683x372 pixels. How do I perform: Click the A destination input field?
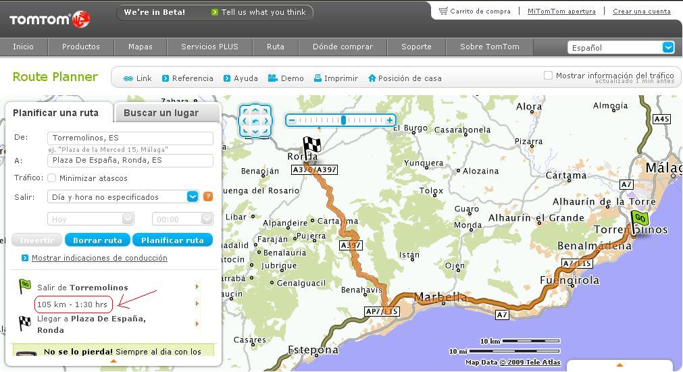[x=130, y=160]
